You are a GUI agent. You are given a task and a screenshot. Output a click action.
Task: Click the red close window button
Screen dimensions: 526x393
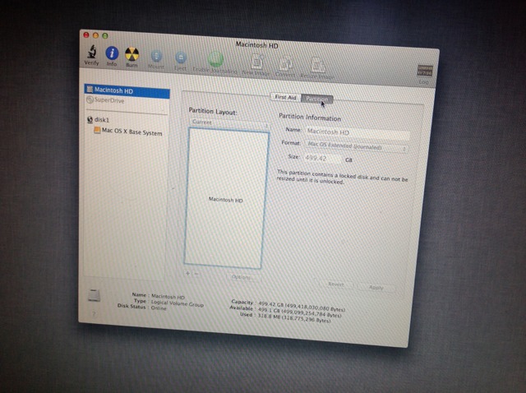(86, 35)
